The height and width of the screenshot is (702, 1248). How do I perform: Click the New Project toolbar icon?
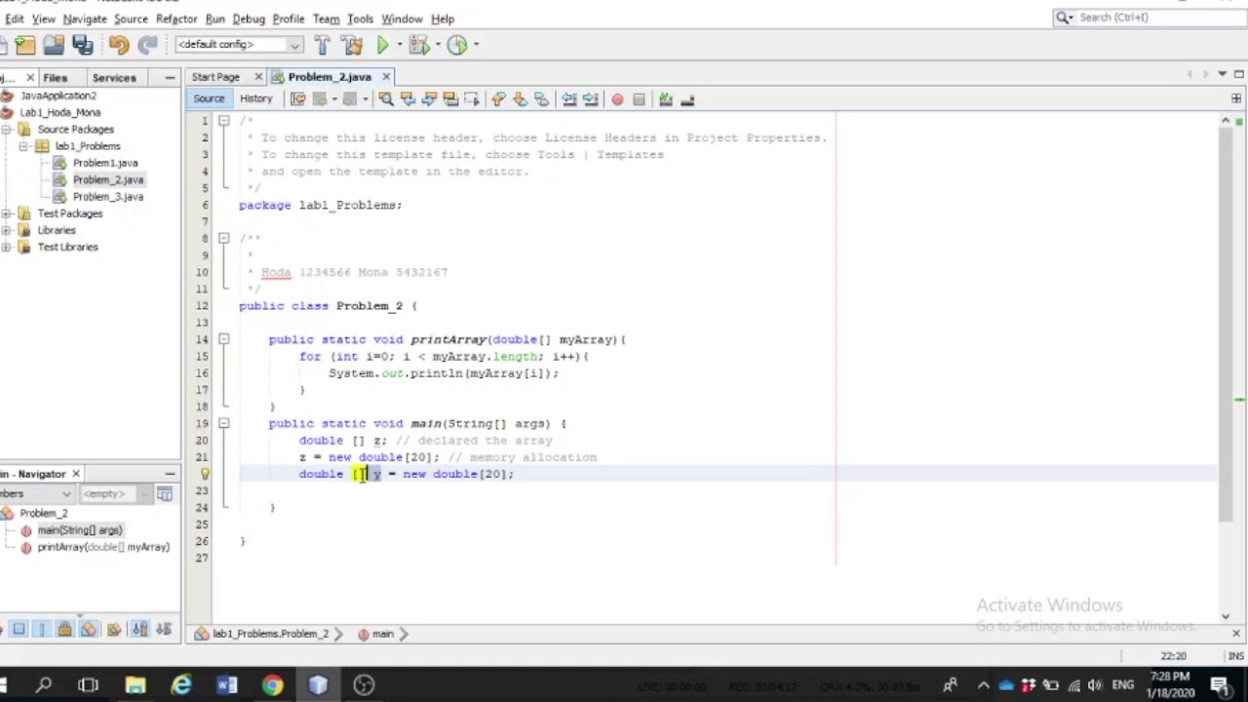24,45
